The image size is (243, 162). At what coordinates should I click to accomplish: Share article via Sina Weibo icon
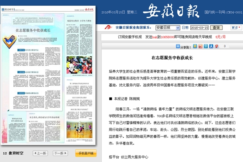[200, 47]
